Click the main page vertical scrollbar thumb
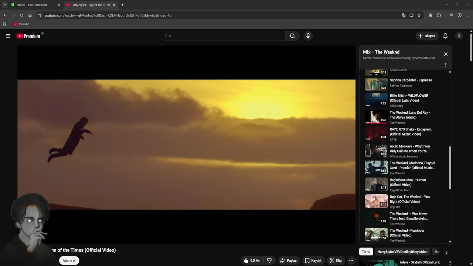Screen dimensions: 473x266 tap(471, 47)
